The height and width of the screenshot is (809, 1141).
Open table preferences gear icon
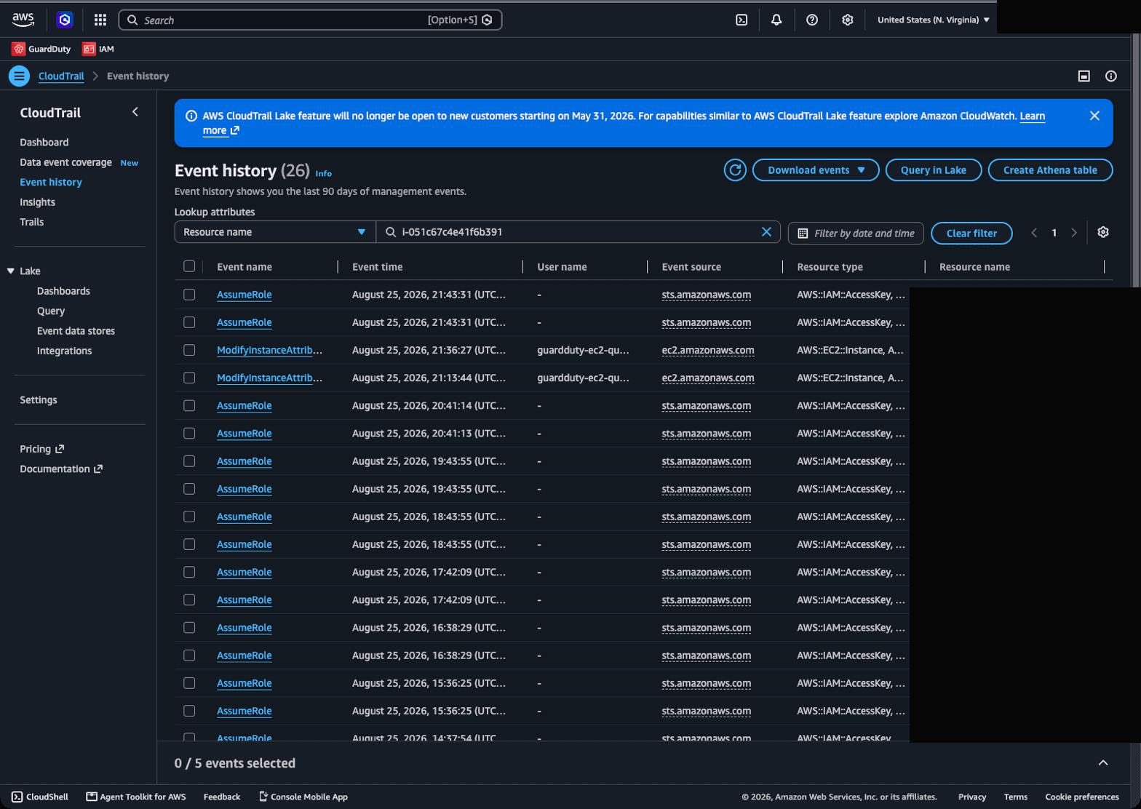pos(1103,232)
